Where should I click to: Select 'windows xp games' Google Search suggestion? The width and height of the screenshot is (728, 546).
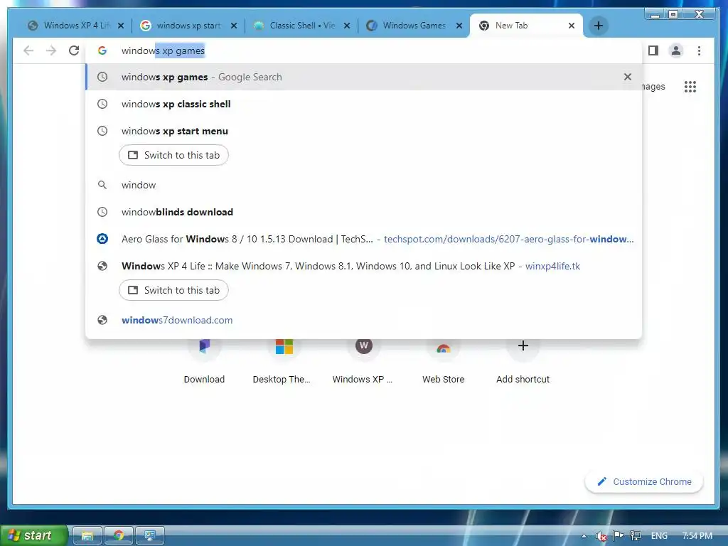coord(364,77)
